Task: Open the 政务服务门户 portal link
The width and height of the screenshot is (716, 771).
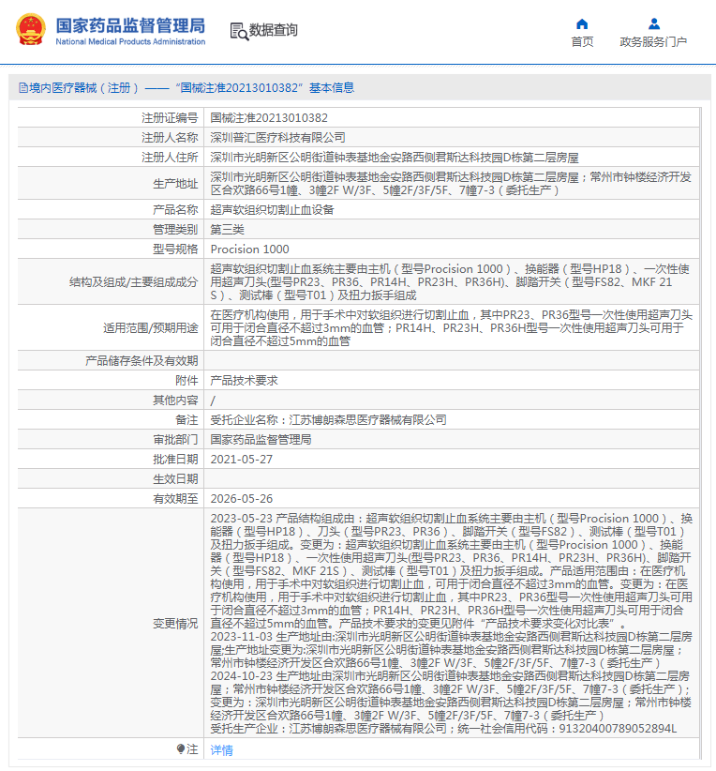Action: click(x=653, y=42)
